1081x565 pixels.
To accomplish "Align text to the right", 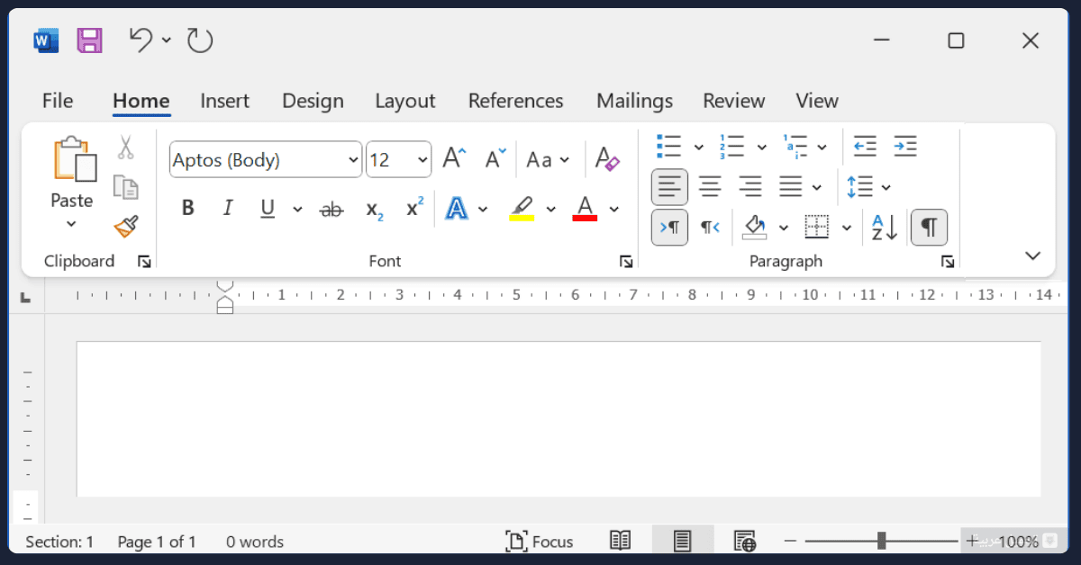I will pyautogui.click(x=750, y=186).
